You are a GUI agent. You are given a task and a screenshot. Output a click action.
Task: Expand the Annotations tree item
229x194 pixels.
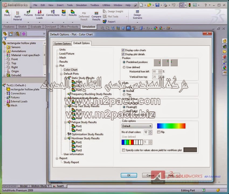pos(4,51)
